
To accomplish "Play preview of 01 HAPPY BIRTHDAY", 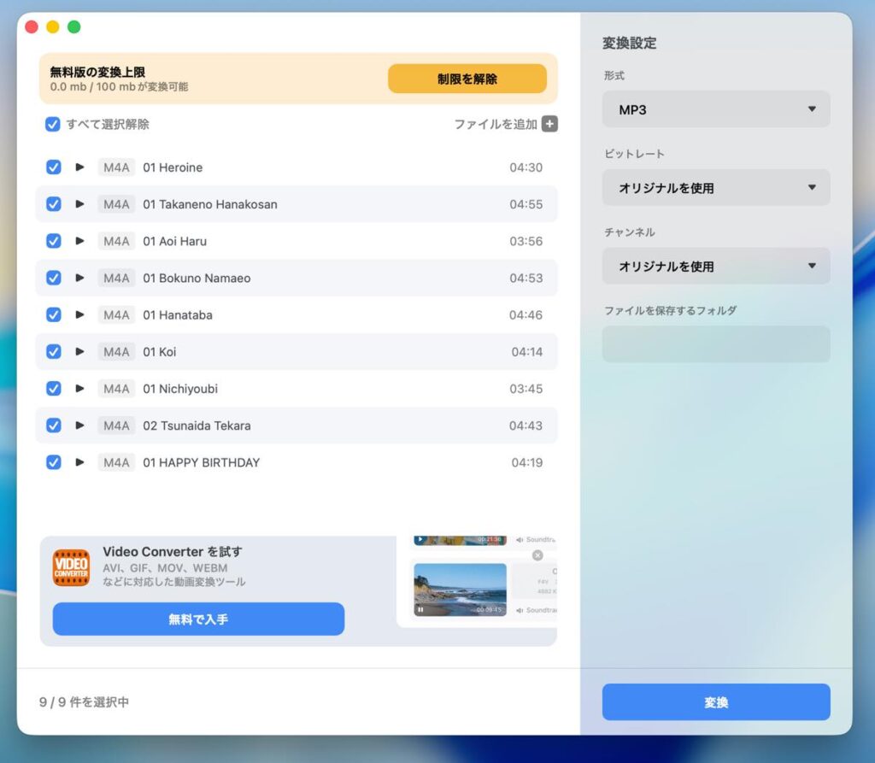I will click(79, 462).
